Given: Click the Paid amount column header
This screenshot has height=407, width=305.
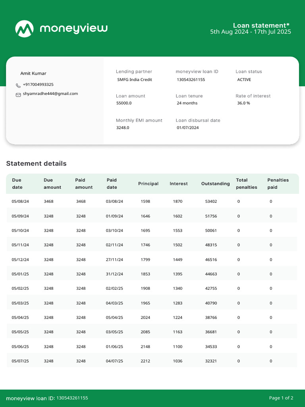Looking at the screenshot, I should point(84,184).
